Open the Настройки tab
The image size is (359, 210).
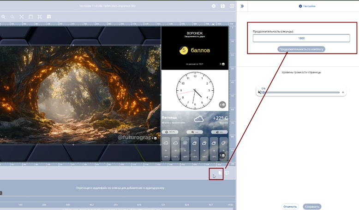point(307,6)
